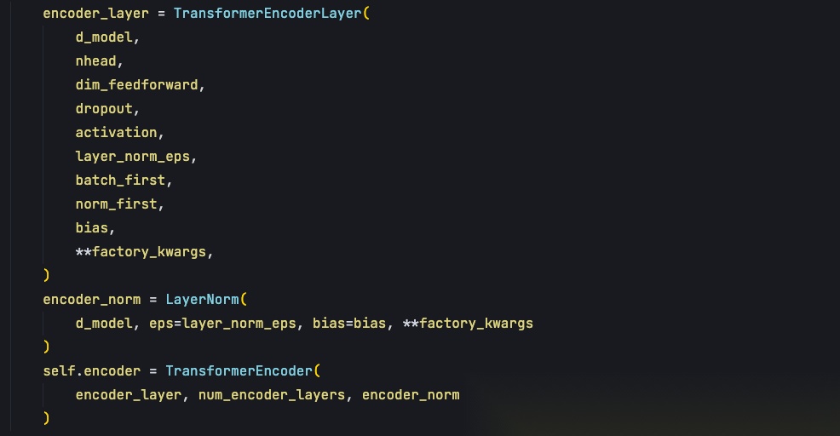Click the num_encoder_layers argument

point(272,395)
